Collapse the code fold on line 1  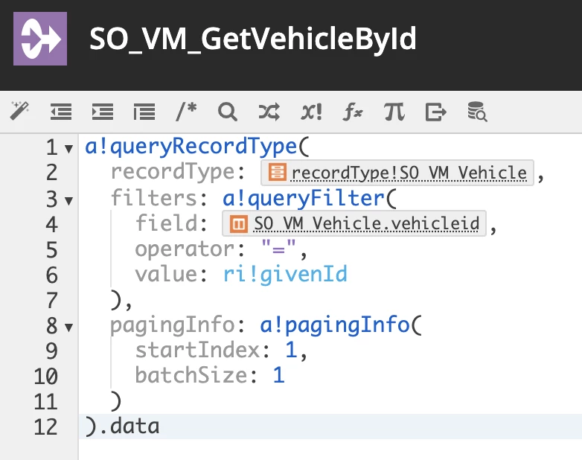coord(68,149)
